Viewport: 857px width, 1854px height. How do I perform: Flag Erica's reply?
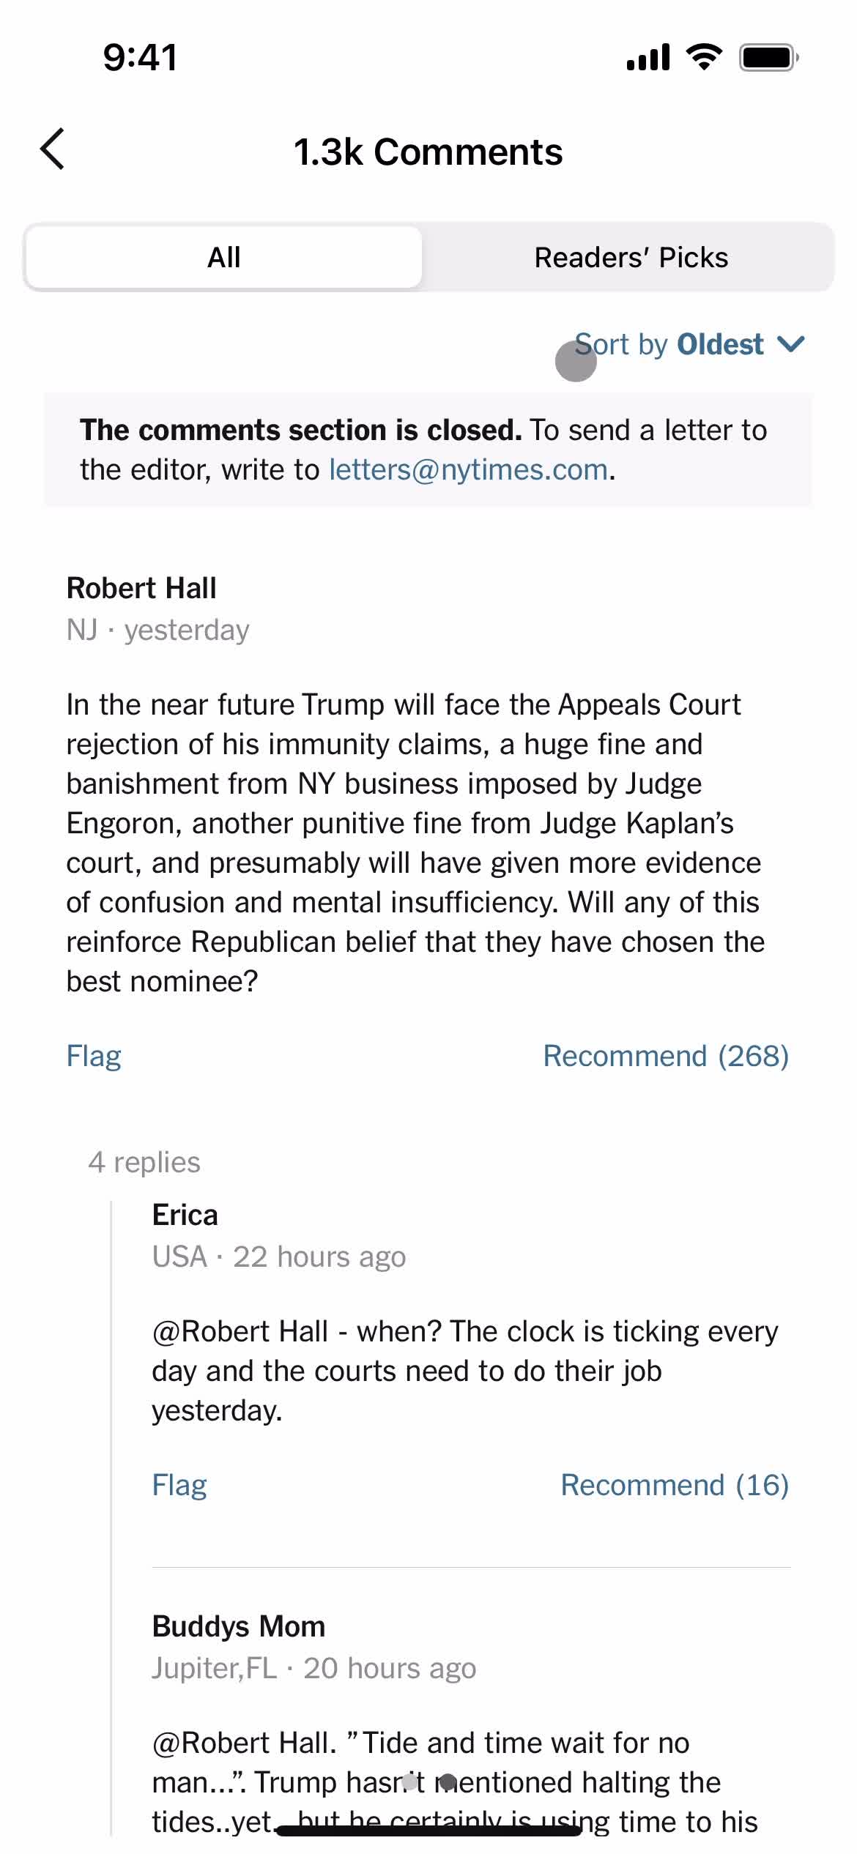(x=179, y=1485)
